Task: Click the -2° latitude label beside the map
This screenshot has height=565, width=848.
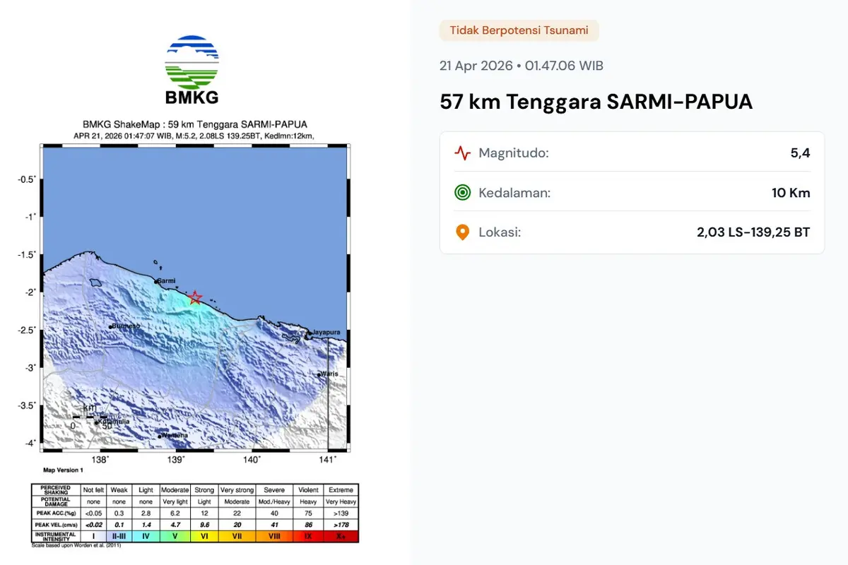Action: 31,292
